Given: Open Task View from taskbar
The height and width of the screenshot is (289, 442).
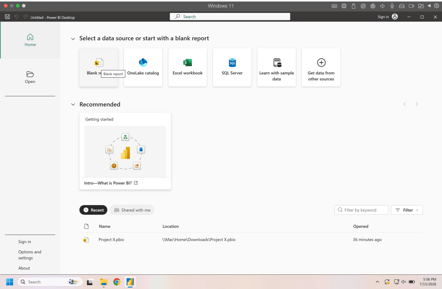Looking at the screenshot, I should coord(90,282).
